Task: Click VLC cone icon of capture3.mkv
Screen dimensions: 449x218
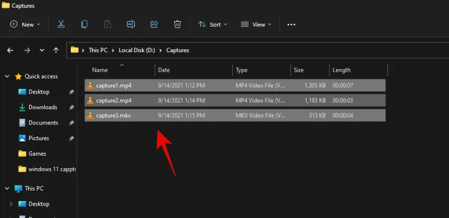Action: [90, 115]
